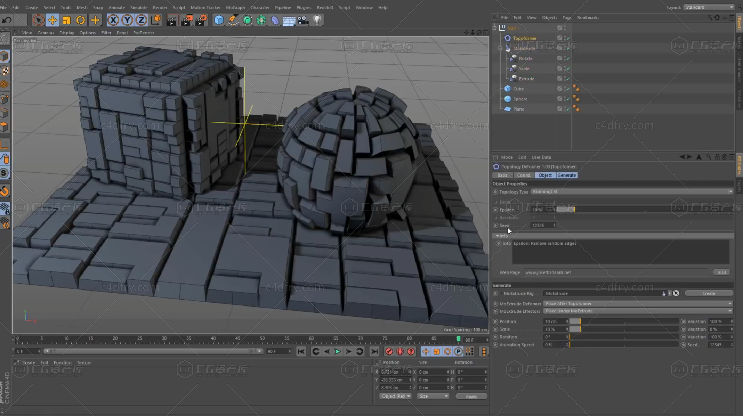Add a Cube primitive from toolbar
Viewport: 743px width, 416px height.
219,20
